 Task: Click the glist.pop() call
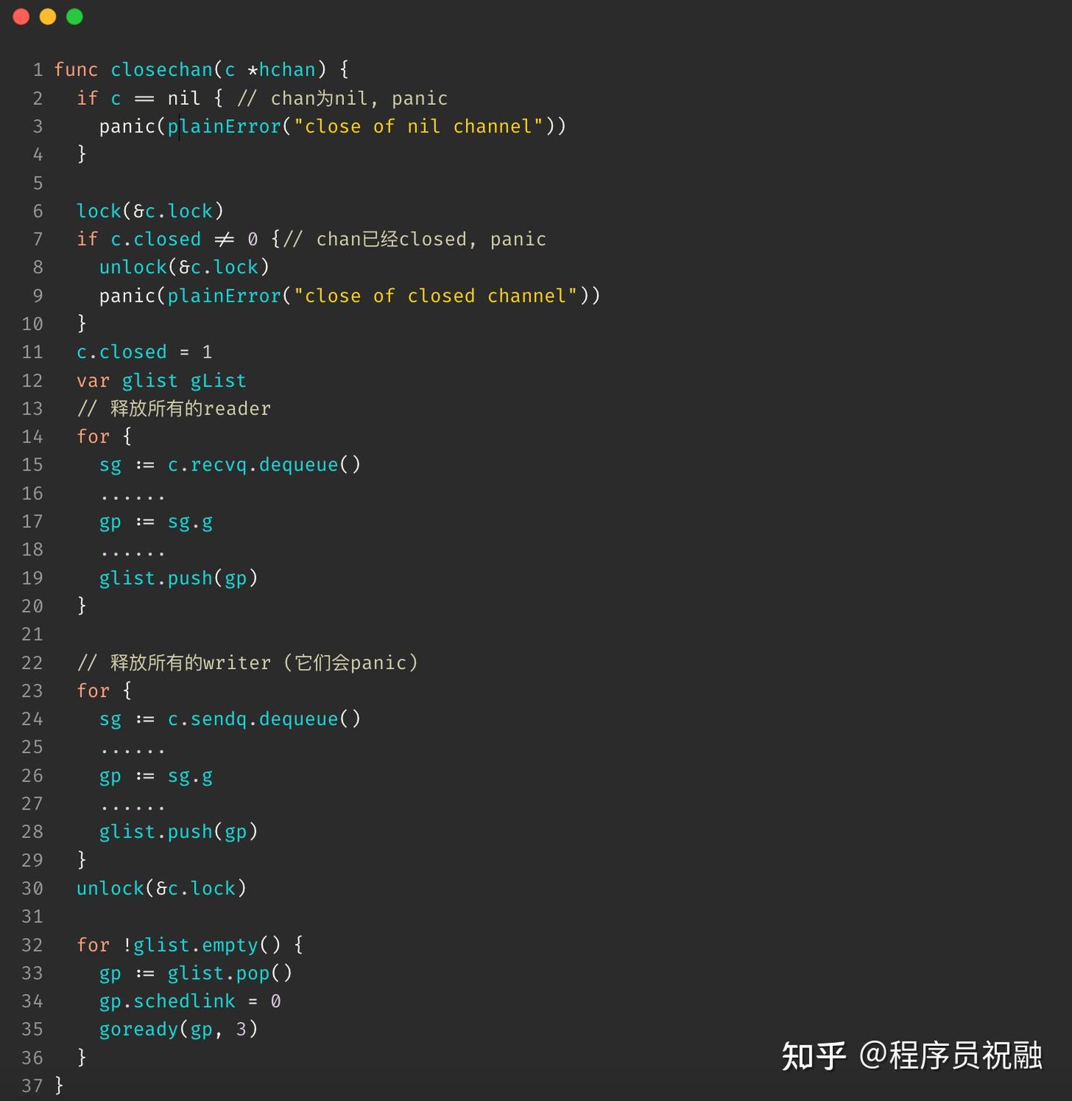229,974
